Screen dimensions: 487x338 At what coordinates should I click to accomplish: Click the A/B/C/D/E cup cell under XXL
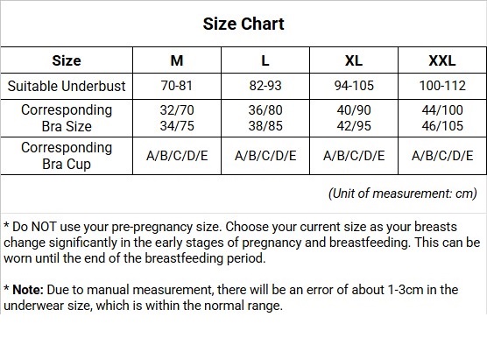click(442, 156)
